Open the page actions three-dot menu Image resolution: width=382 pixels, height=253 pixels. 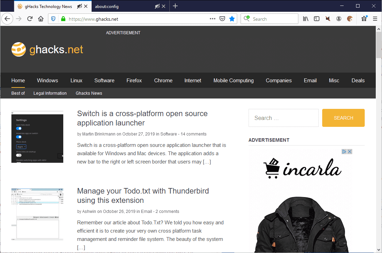click(x=213, y=19)
